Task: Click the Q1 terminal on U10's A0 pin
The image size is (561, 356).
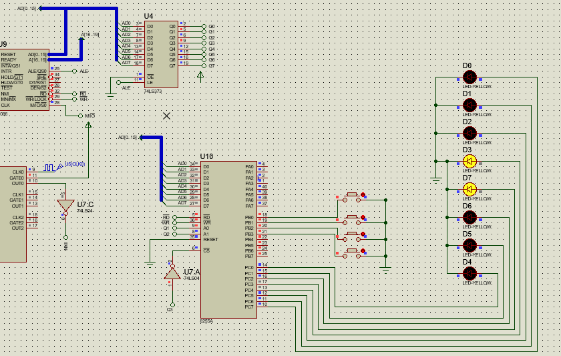Action: pos(174,228)
